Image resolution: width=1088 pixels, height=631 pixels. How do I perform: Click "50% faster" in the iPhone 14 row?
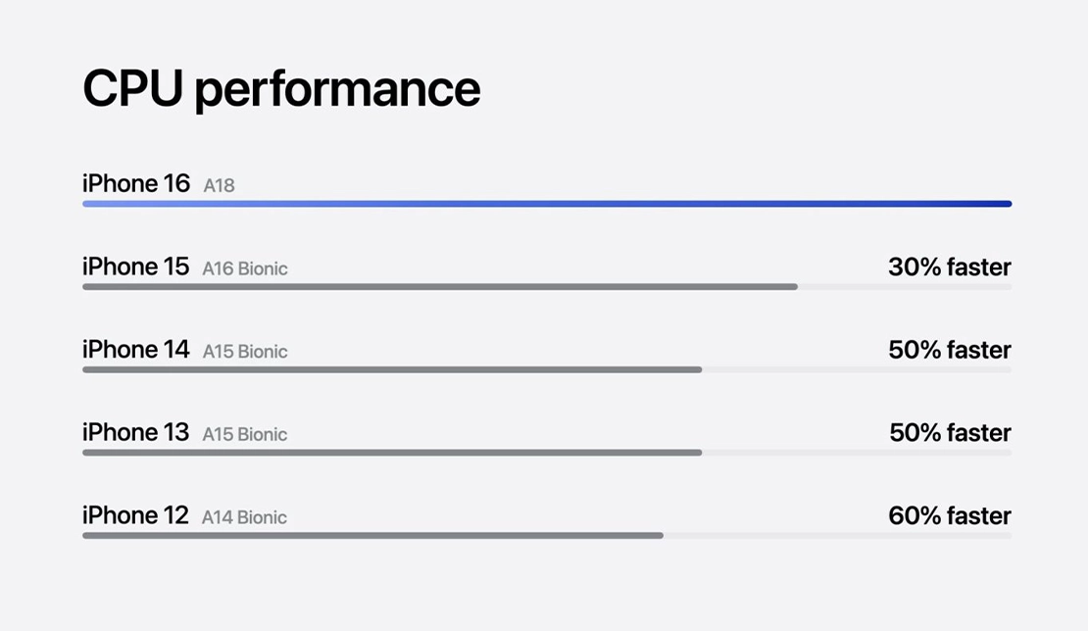pyautogui.click(x=949, y=350)
